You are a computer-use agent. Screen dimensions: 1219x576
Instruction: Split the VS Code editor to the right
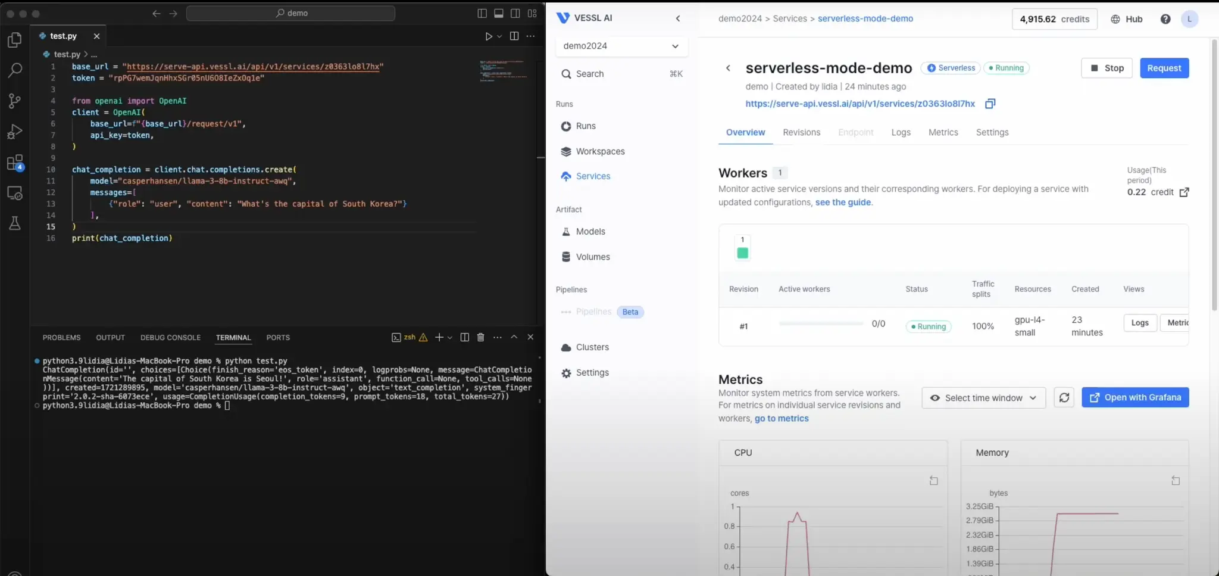pyautogui.click(x=514, y=36)
